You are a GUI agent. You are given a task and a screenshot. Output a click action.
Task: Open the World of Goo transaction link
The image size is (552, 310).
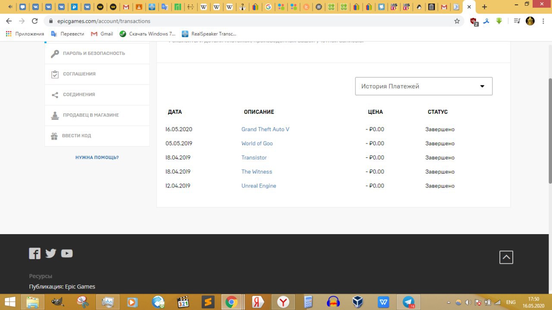257,144
